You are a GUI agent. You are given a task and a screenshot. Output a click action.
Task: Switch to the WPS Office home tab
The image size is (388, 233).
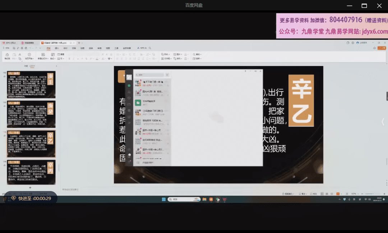9,43
